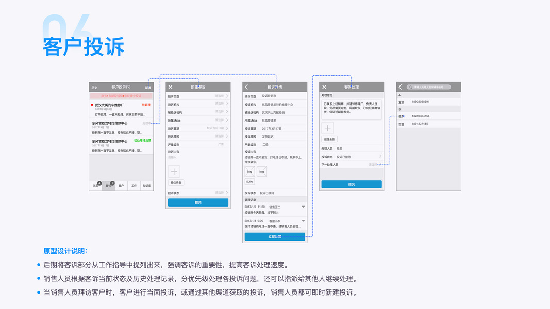The image size is (550, 309).
Task: Open 下一处理人员 selector
Action: pos(352,165)
